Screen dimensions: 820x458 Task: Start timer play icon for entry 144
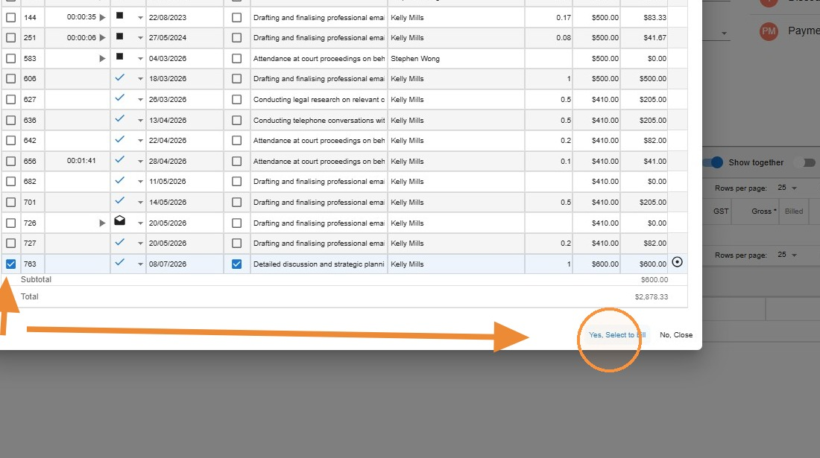click(x=103, y=17)
